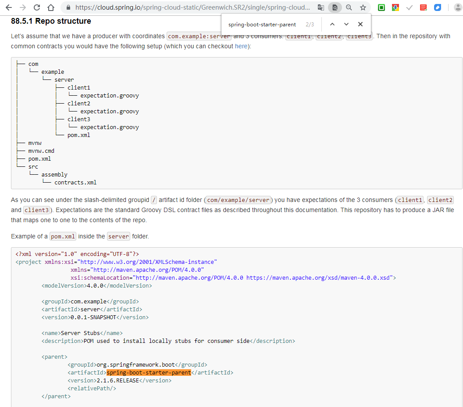463x407 pixels.
Task: View site security lock information
Action: point(68,7)
